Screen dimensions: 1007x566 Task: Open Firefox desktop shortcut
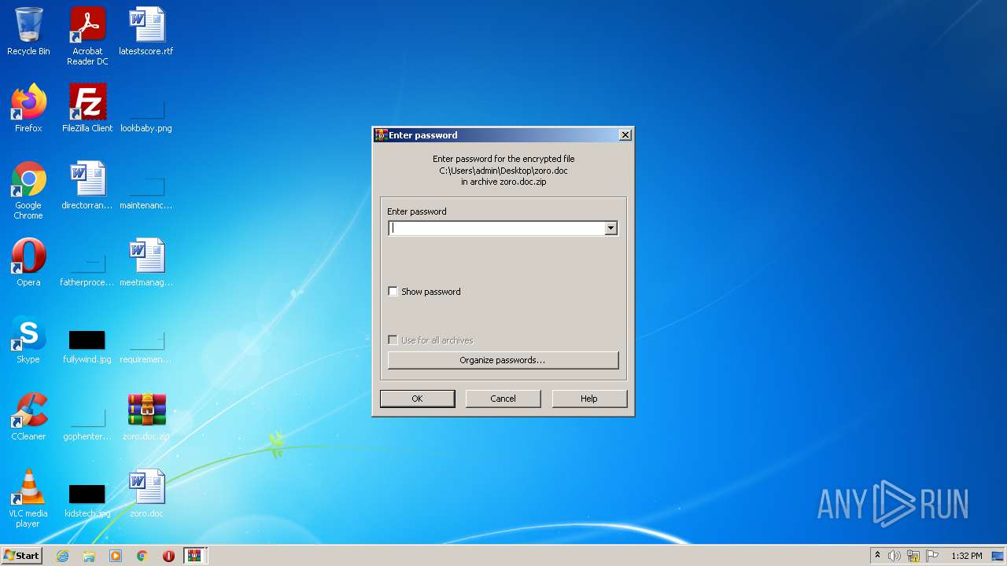(x=28, y=108)
